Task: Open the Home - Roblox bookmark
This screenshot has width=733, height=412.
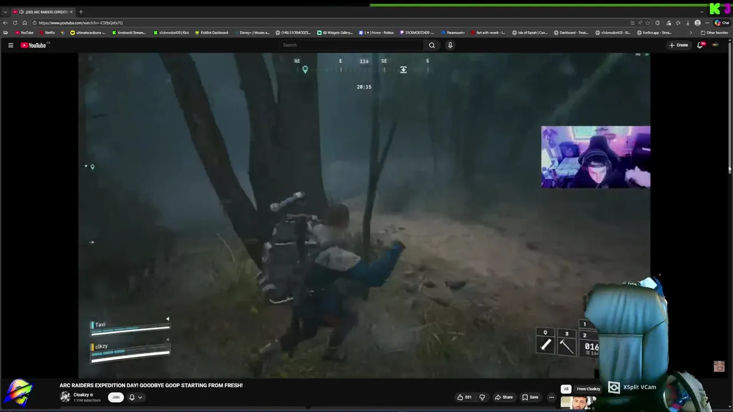Action: (x=376, y=33)
